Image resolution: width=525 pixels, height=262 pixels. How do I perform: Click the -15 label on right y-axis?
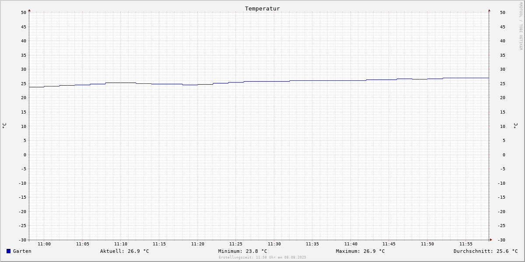click(x=501, y=197)
